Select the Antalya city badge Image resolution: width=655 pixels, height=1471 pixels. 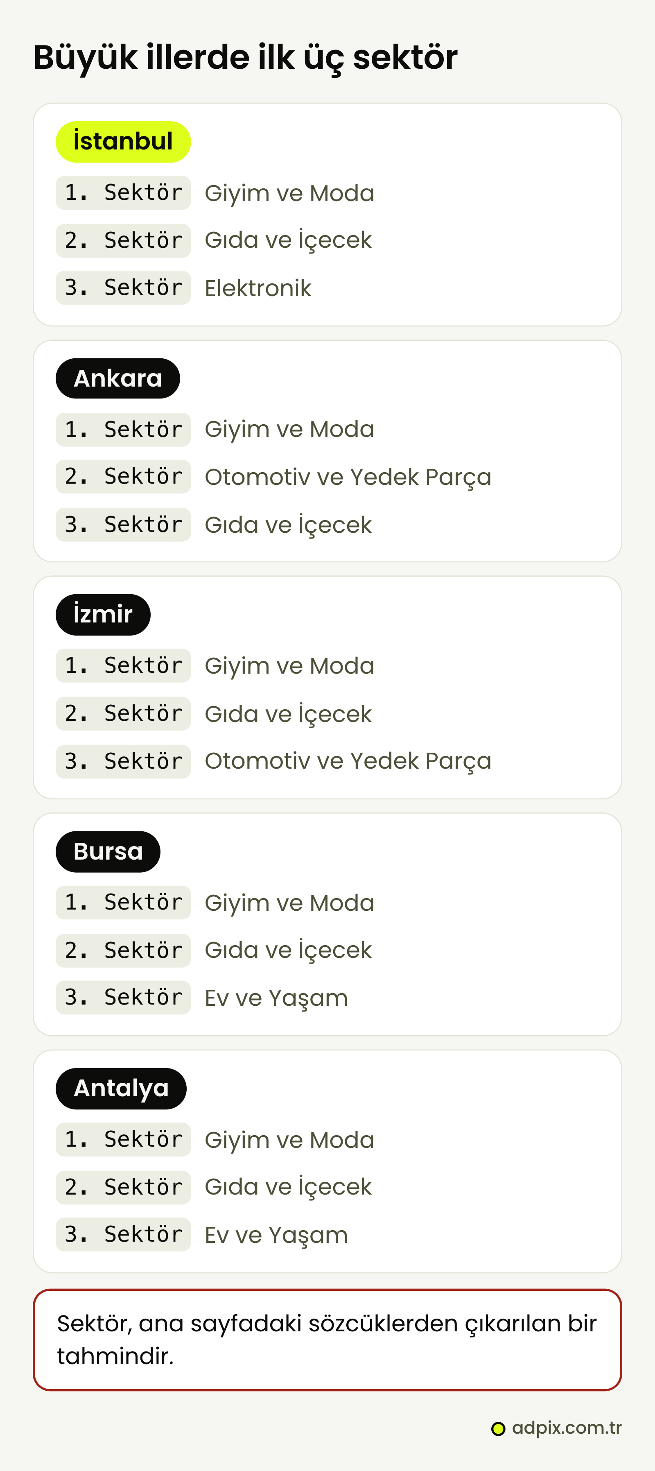click(121, 1089)
